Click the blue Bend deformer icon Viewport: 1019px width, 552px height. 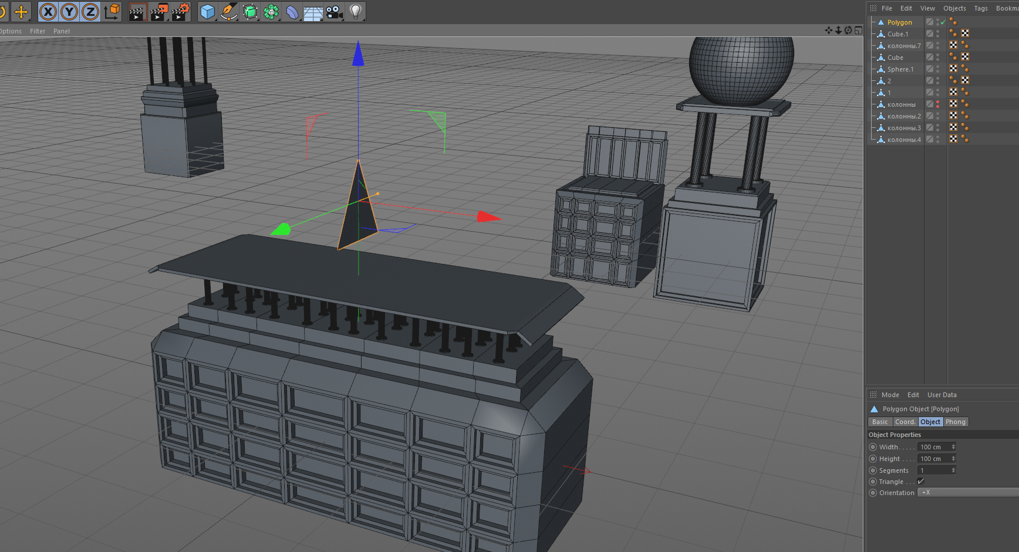pos(292,12)
